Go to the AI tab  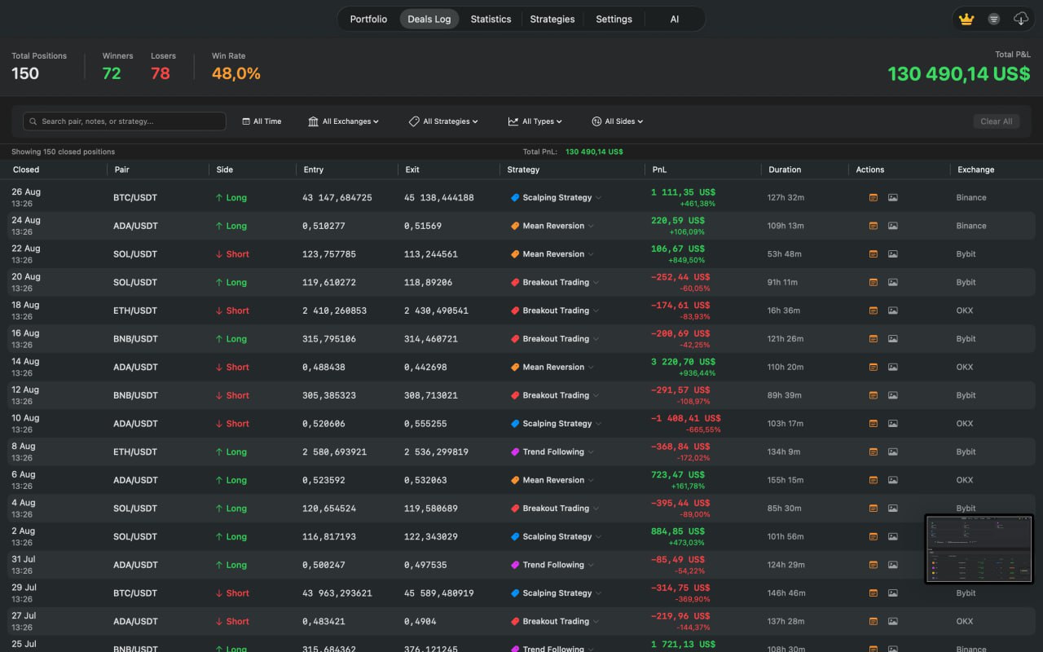(x=674, y=19)
